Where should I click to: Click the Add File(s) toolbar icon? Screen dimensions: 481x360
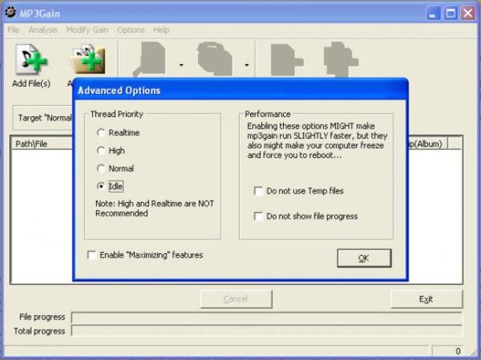31,60
